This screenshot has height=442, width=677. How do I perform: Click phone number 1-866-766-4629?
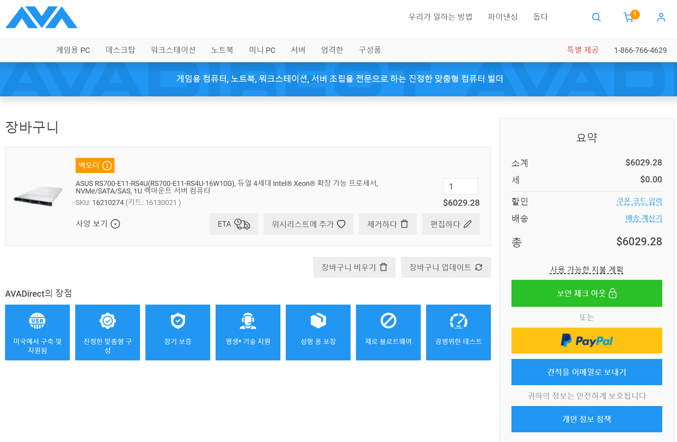pyautogui.click(x=640, y=50)
